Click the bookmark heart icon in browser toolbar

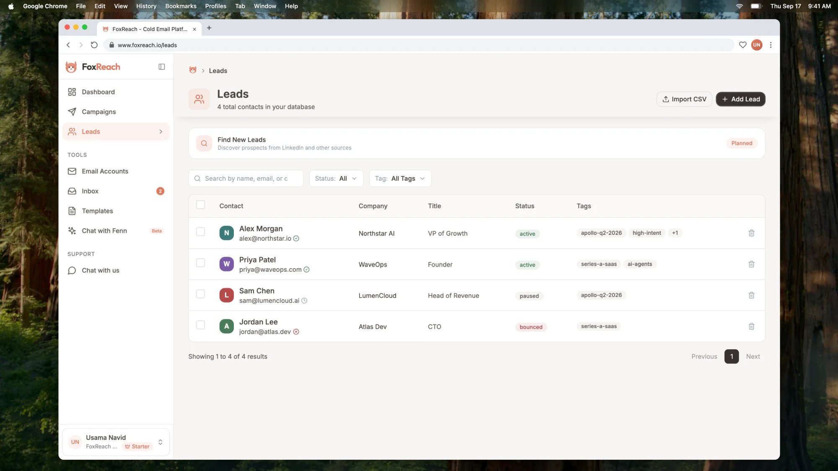(x=742, y=45)
